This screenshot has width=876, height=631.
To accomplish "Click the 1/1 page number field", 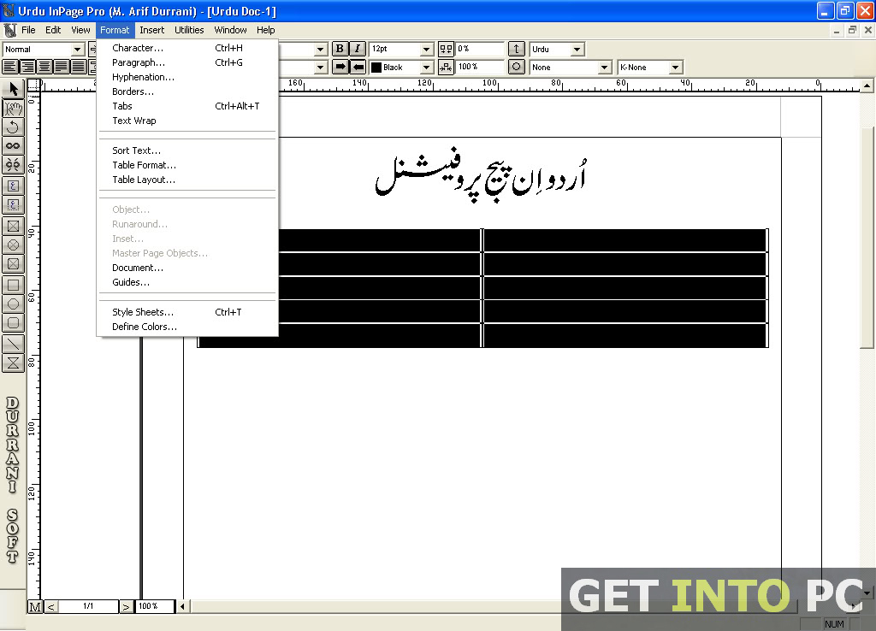I will [88, 606].
